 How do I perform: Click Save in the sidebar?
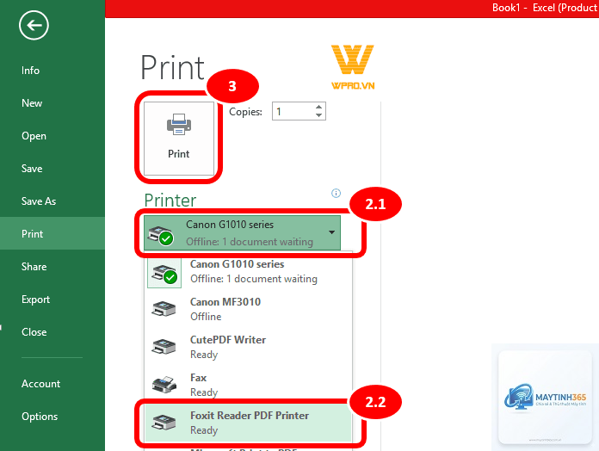tap(32, 169)
